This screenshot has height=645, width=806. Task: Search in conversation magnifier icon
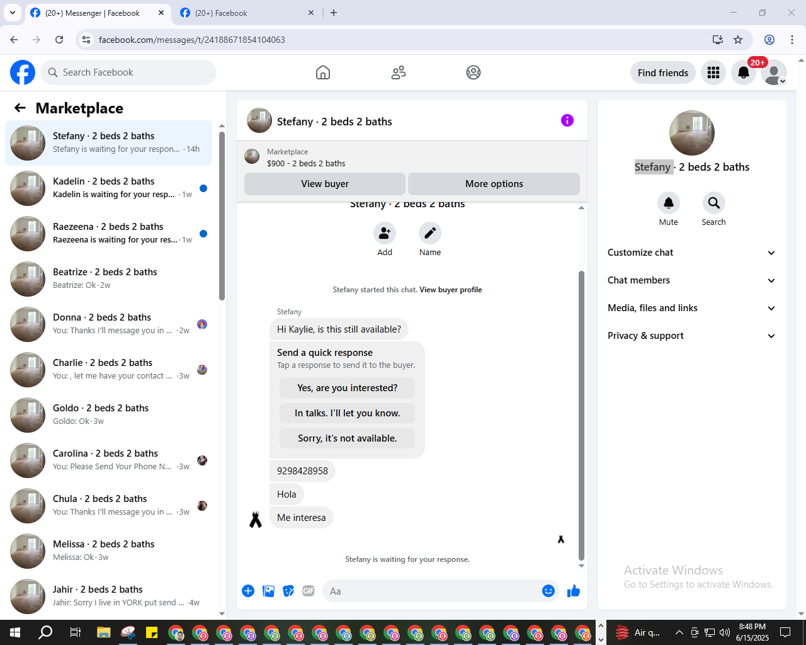[713, 203]
